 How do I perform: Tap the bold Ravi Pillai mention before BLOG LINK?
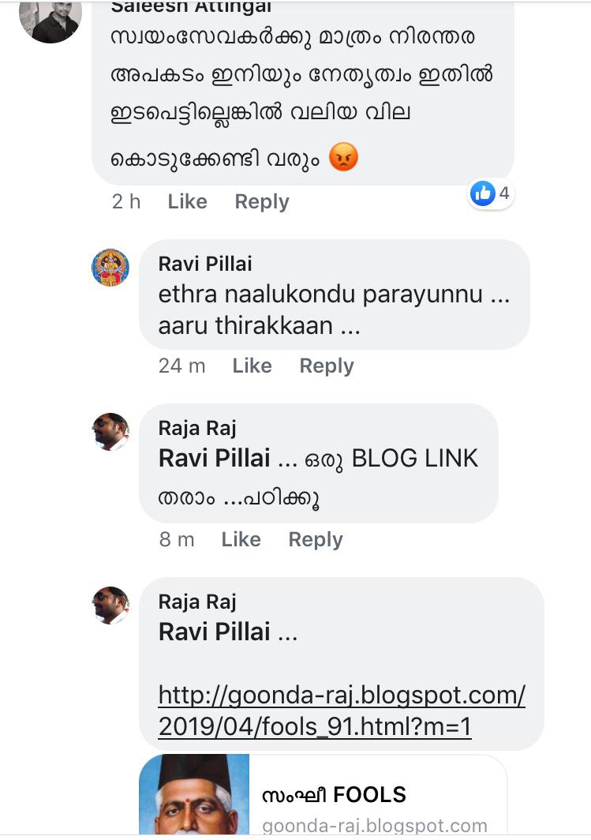[x=214, y=459]
